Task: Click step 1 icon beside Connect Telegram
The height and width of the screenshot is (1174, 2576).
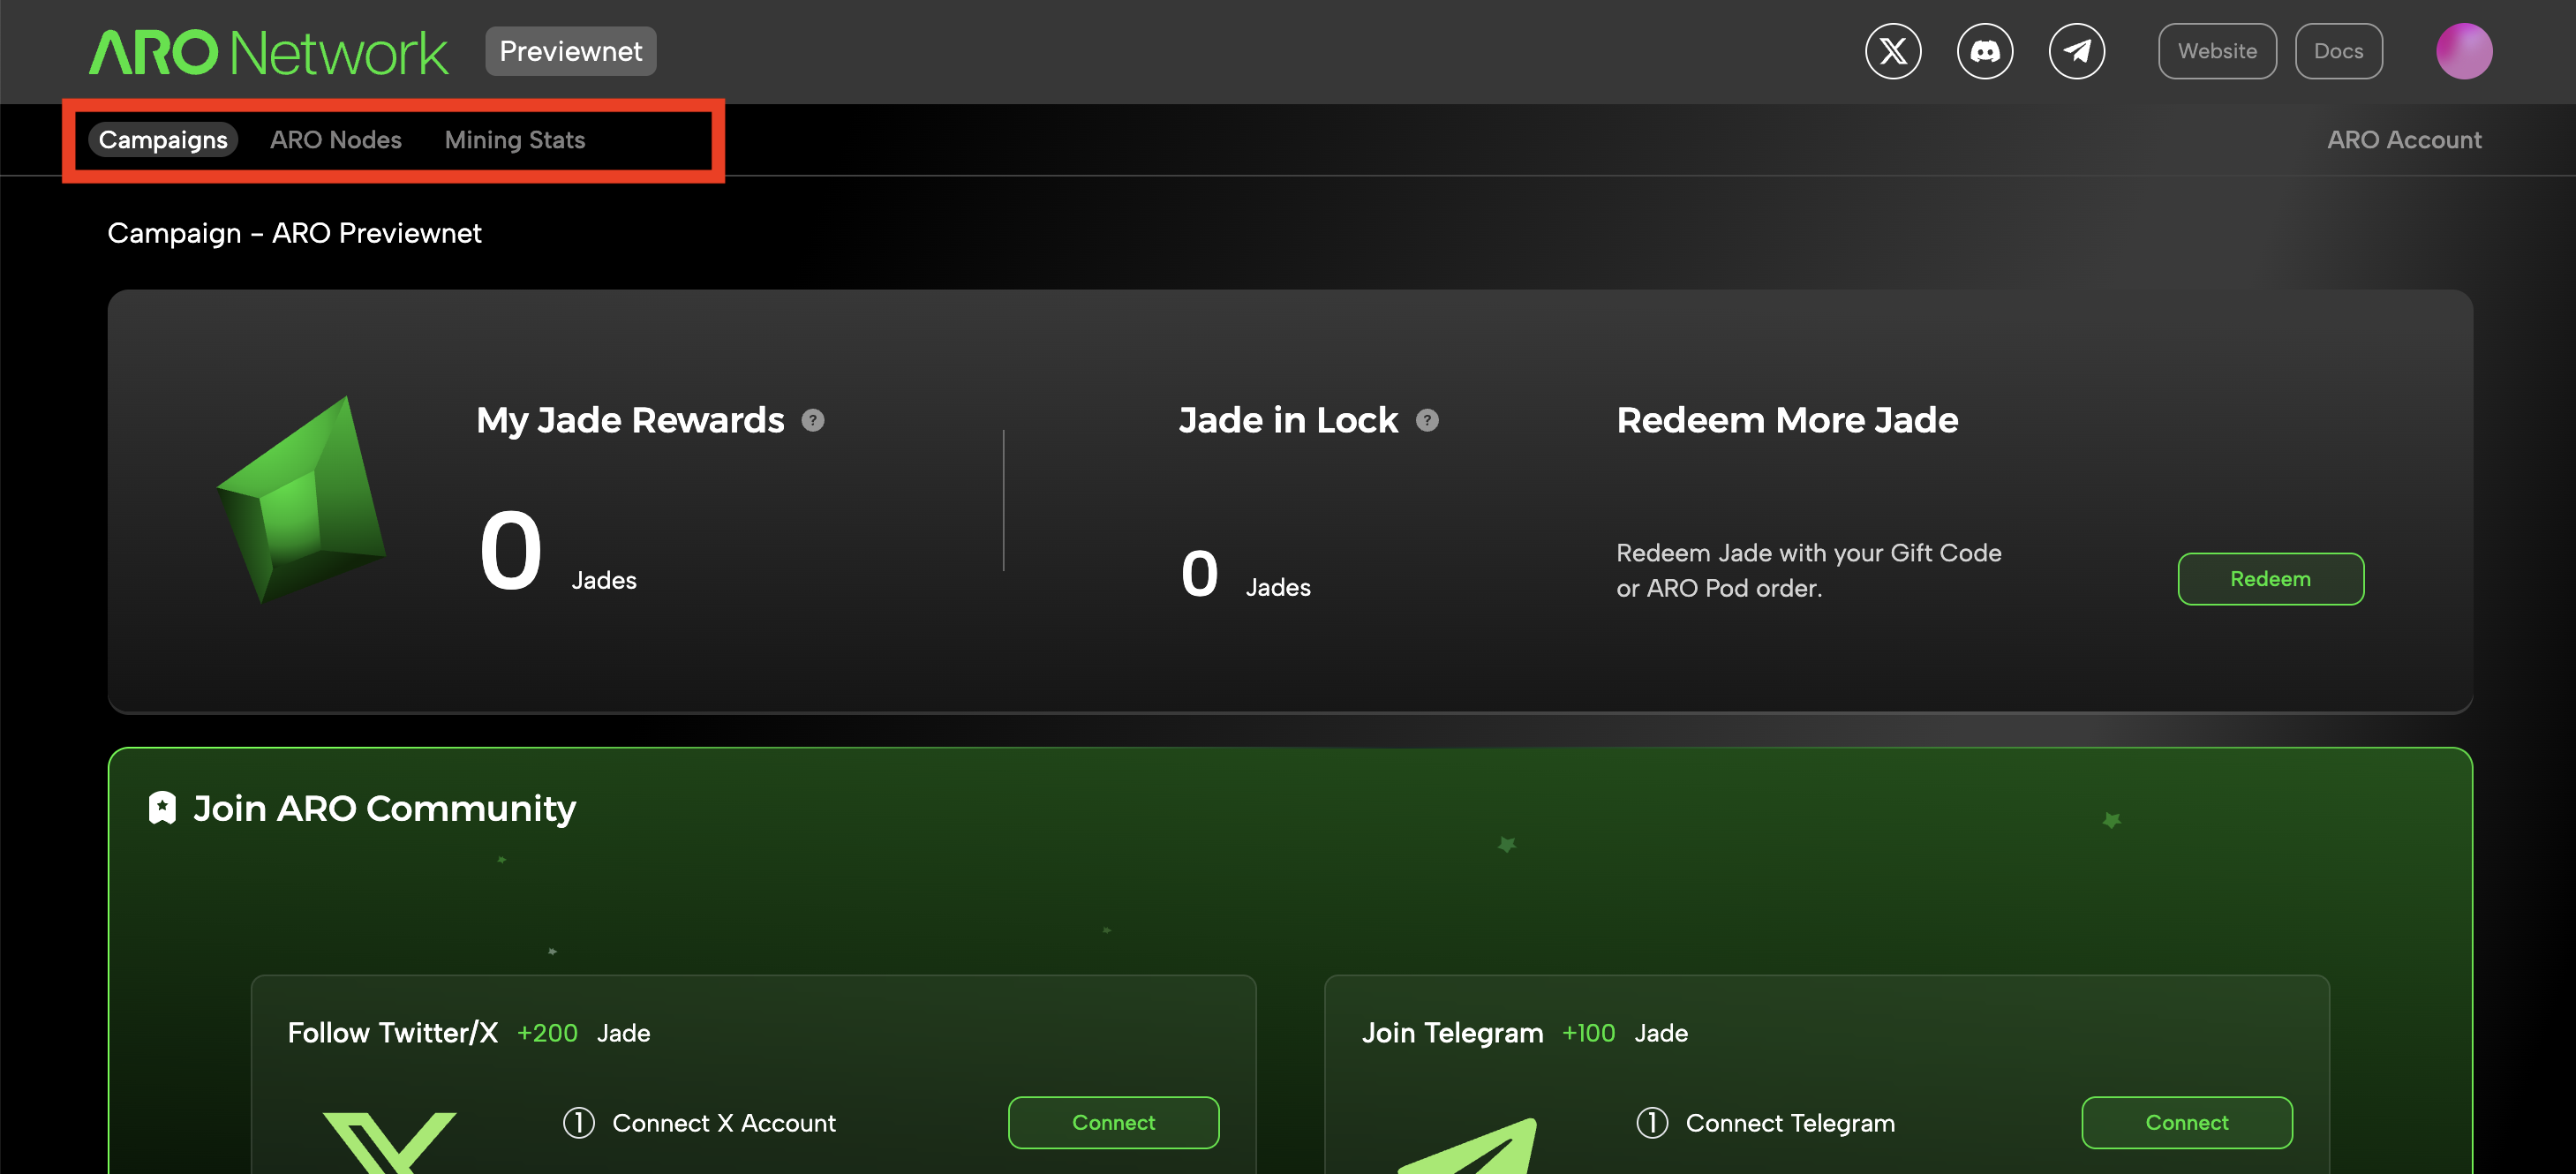Action: point(1652,1123)
